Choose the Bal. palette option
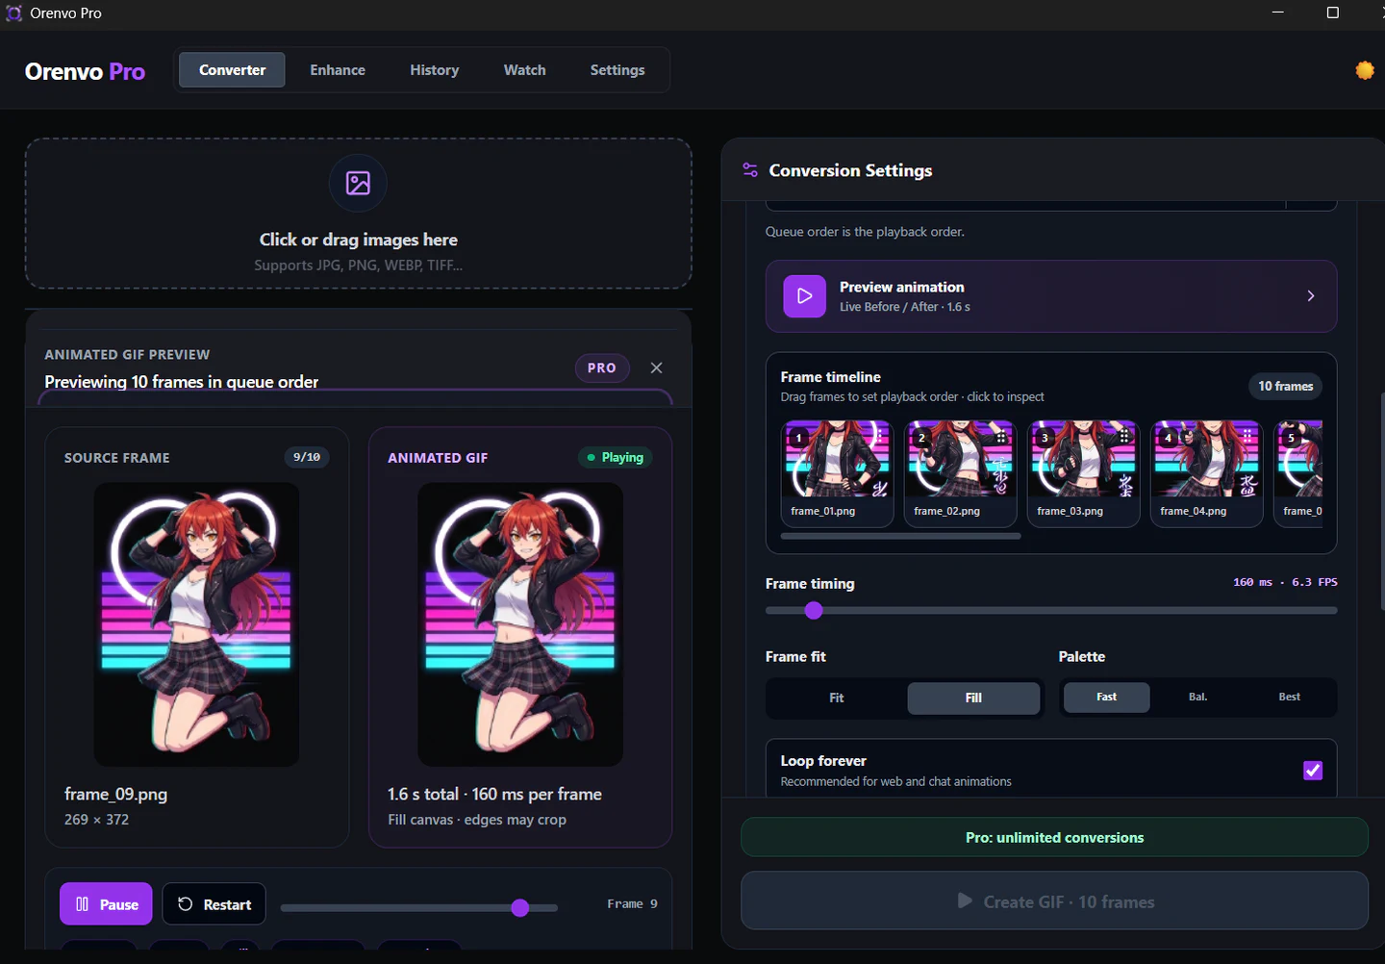 coord(1197,697)
